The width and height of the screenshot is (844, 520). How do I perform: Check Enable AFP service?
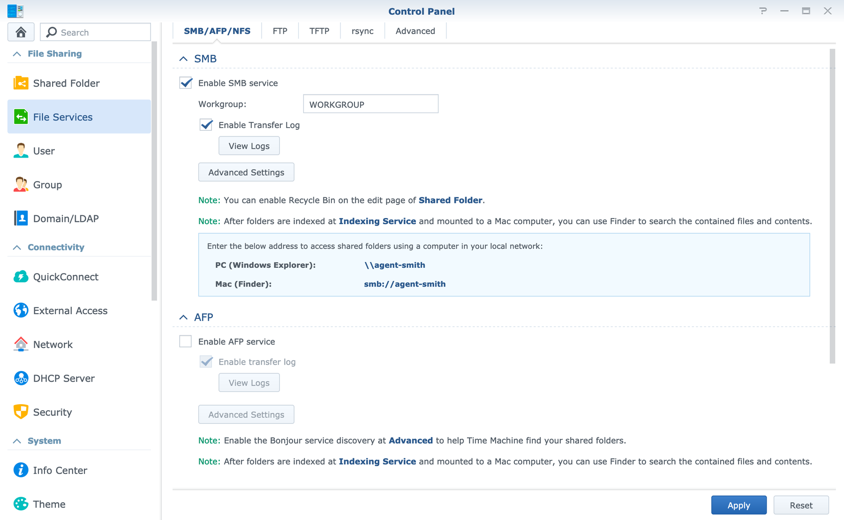click(186, 341)
